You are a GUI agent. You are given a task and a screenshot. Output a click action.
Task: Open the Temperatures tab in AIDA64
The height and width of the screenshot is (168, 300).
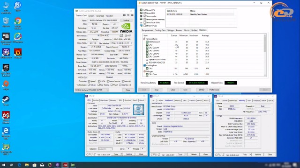coord(147,30)
